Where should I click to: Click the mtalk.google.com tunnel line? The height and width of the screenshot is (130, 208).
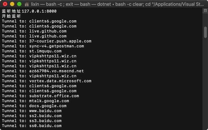tap(36, 101)
